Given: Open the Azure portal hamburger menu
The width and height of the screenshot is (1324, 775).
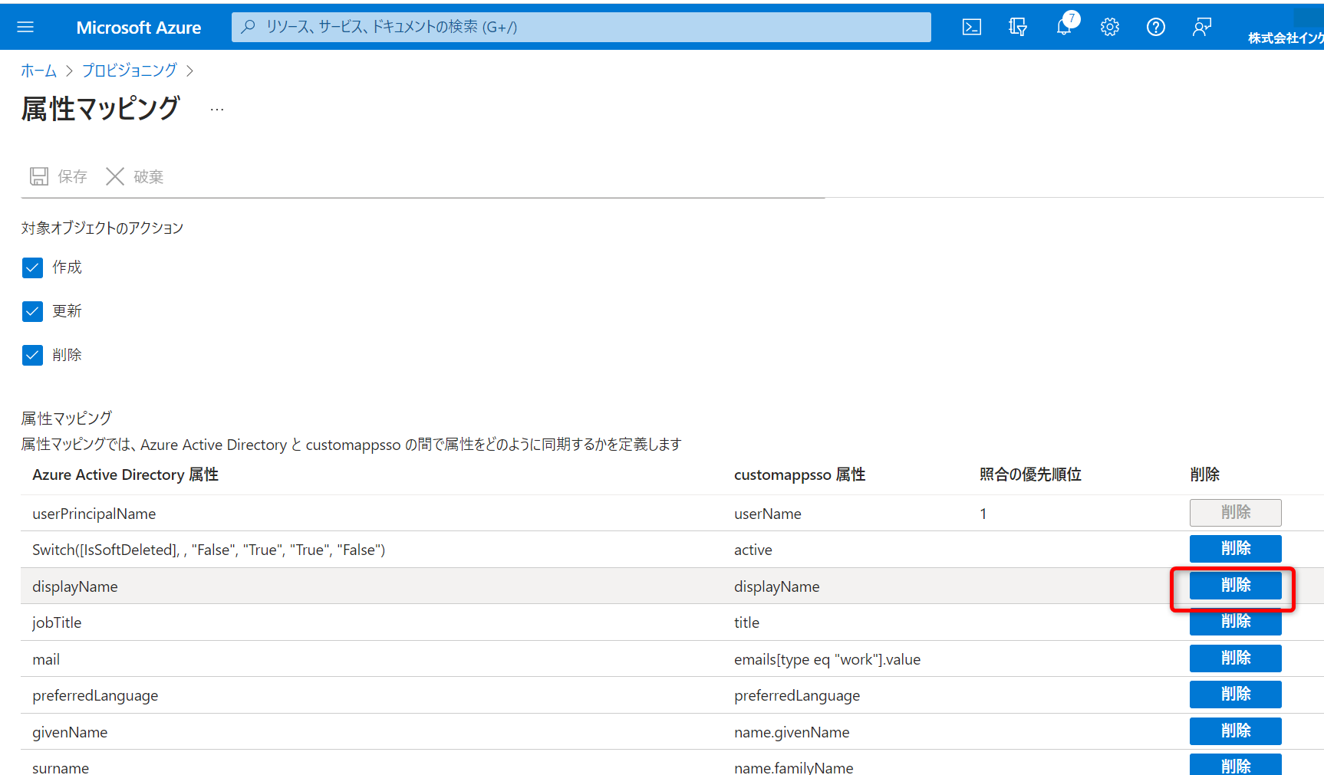Looking at the screenshot, I should coord(25,28).
